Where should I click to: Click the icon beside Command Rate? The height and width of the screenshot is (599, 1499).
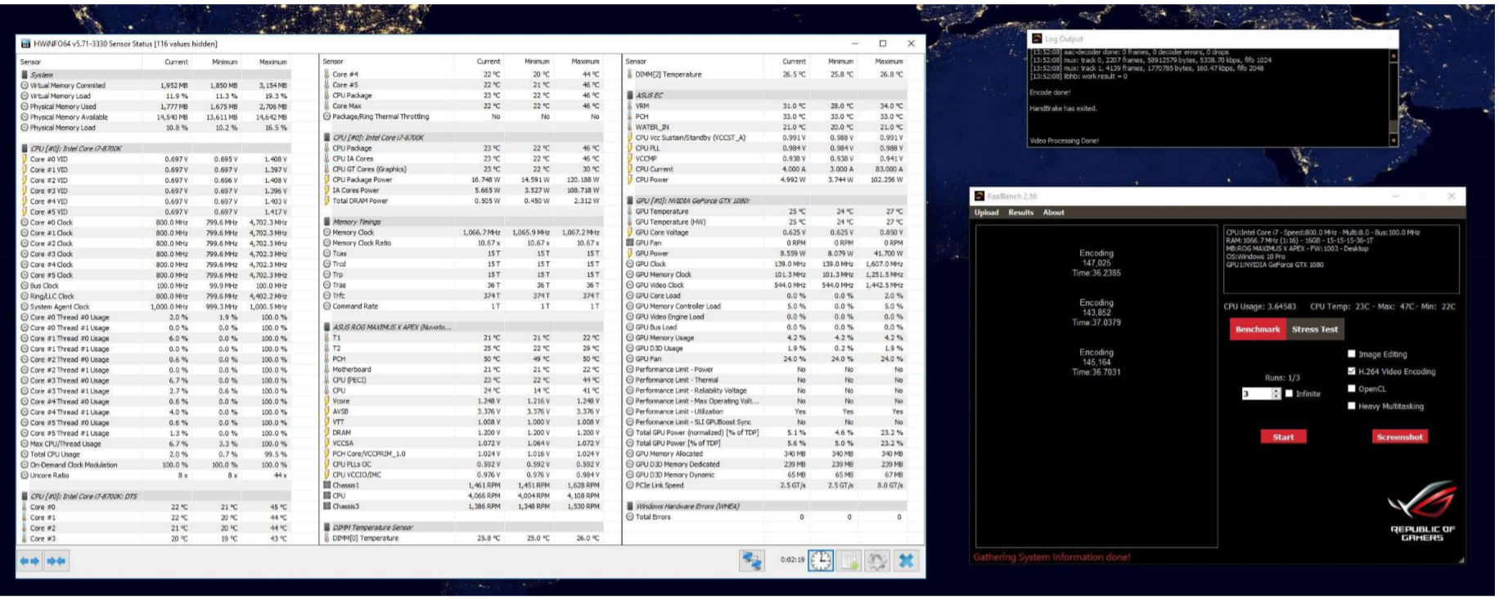point(327,306)
